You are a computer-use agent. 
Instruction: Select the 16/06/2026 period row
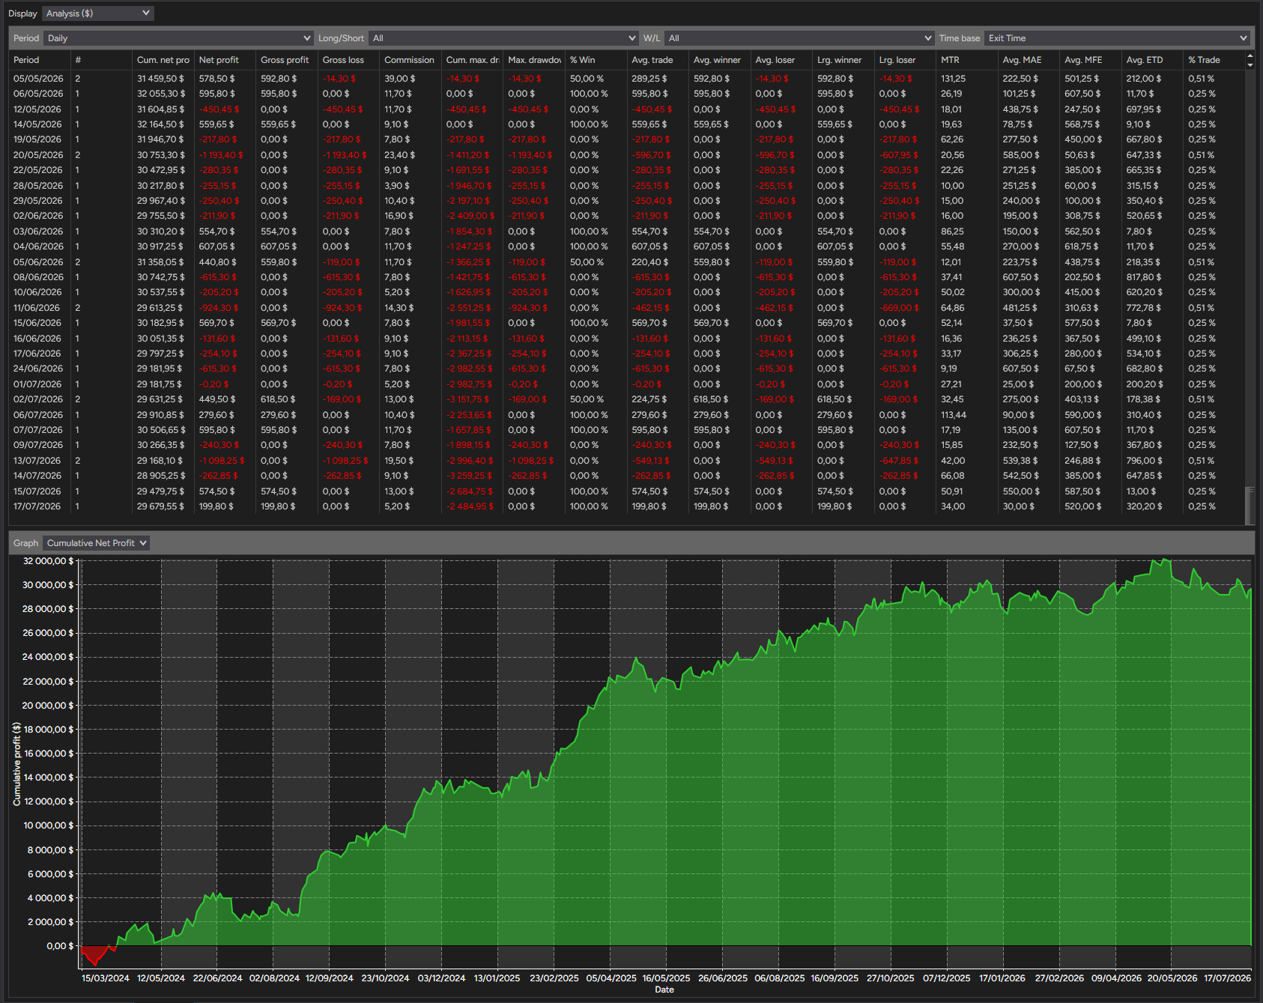click(x=626, y=339)
